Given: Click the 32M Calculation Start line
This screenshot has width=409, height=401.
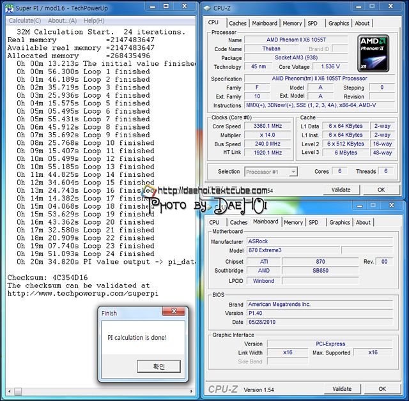Looking at the screenshot, I should pos(101,32).
